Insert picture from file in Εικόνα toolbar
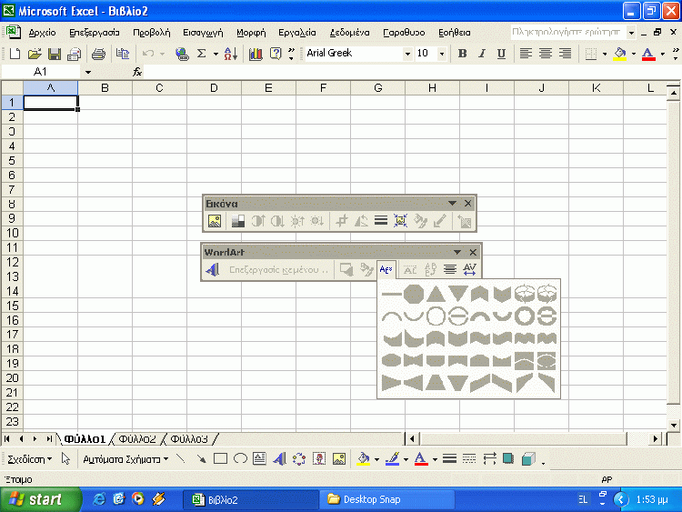This screenshot has height=512, width=682. pyautogui.click(x=215, y=221)
